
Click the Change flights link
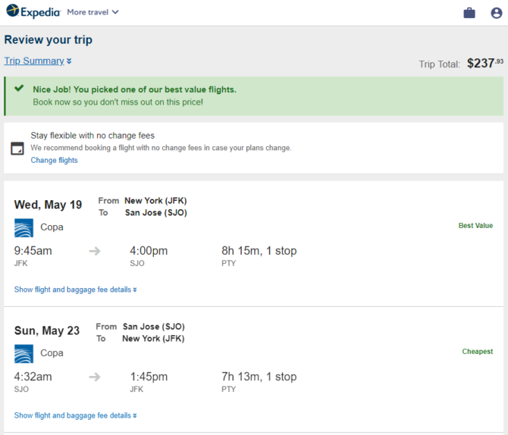click(x=54, y=161)
